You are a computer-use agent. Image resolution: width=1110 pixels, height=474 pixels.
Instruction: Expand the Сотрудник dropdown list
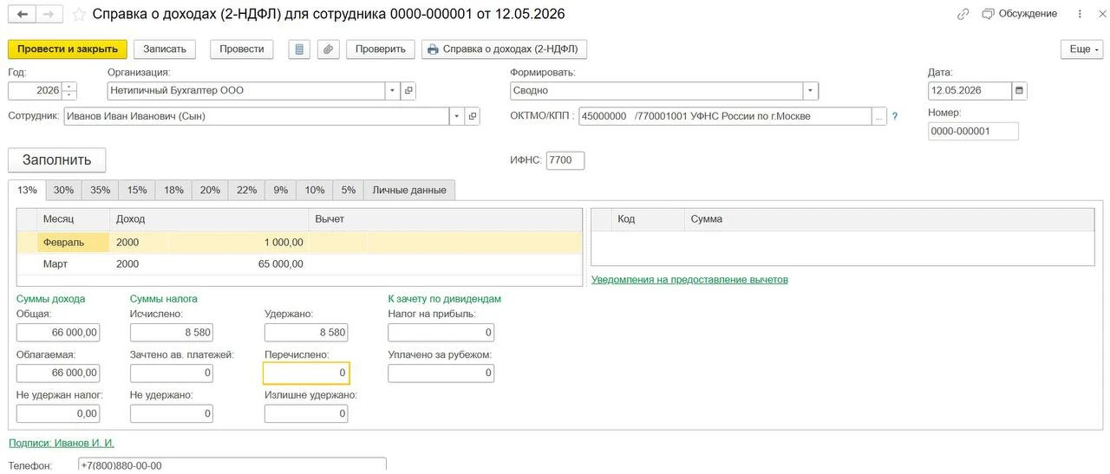[456, 115]
